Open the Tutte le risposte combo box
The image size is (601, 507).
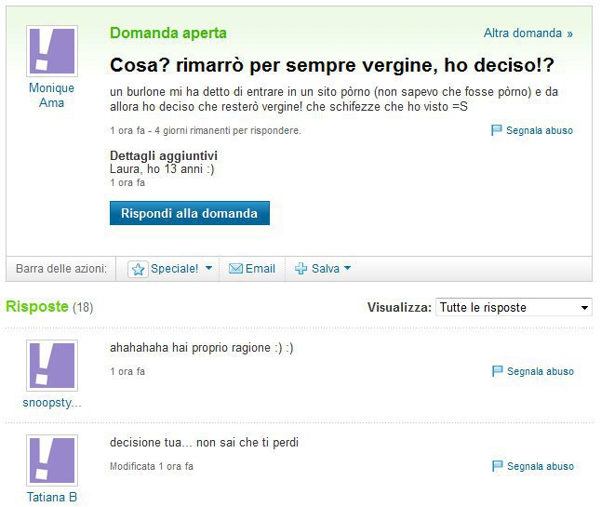(x=514, y=307)
